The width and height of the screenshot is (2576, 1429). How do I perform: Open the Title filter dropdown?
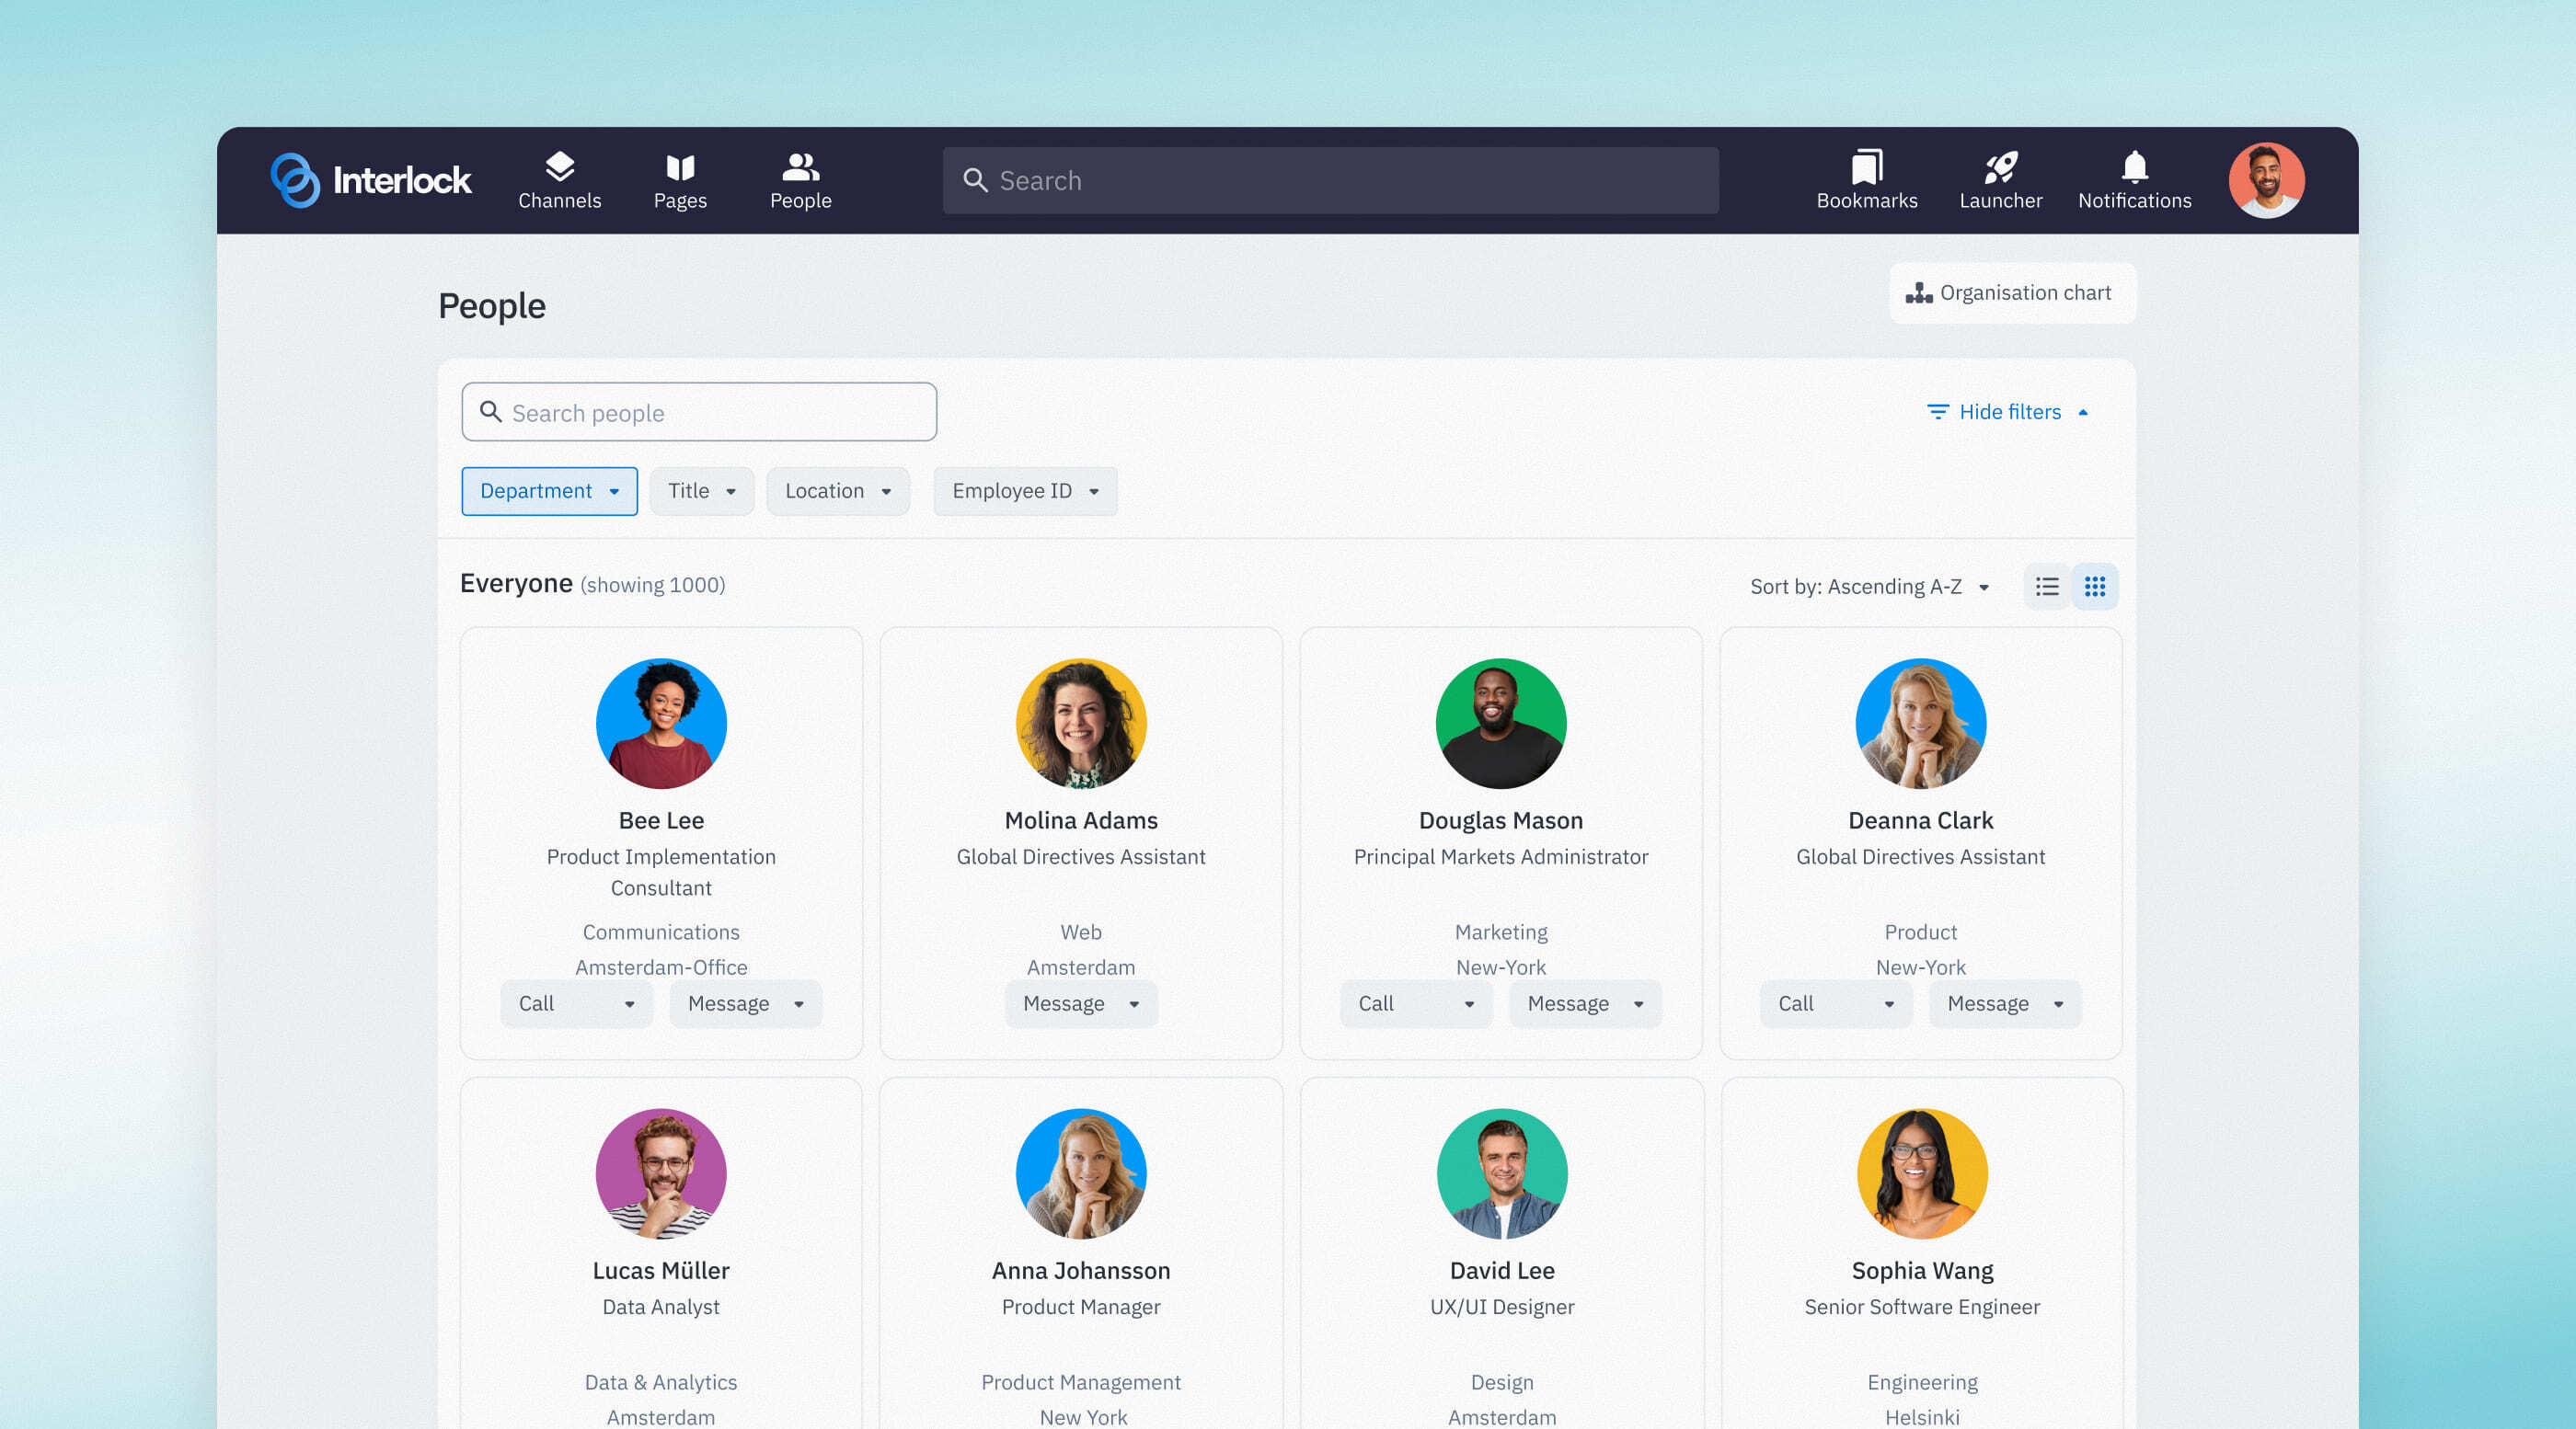[701, 491]
